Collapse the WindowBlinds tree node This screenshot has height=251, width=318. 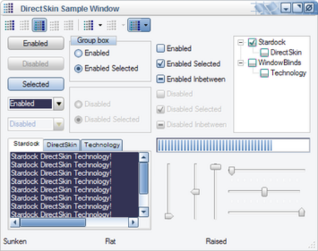click(240, 63)
